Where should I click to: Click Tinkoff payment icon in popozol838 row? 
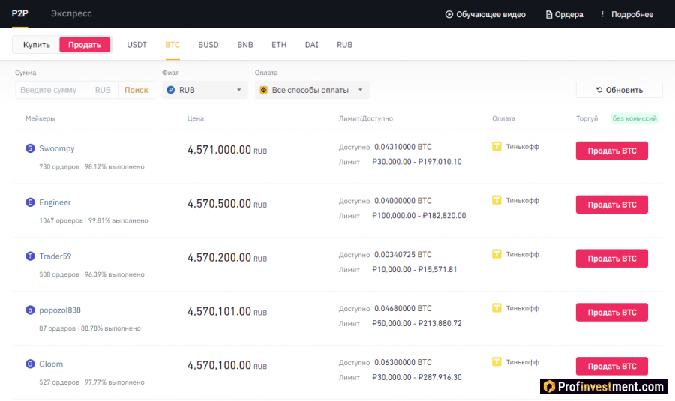(496, 307)
